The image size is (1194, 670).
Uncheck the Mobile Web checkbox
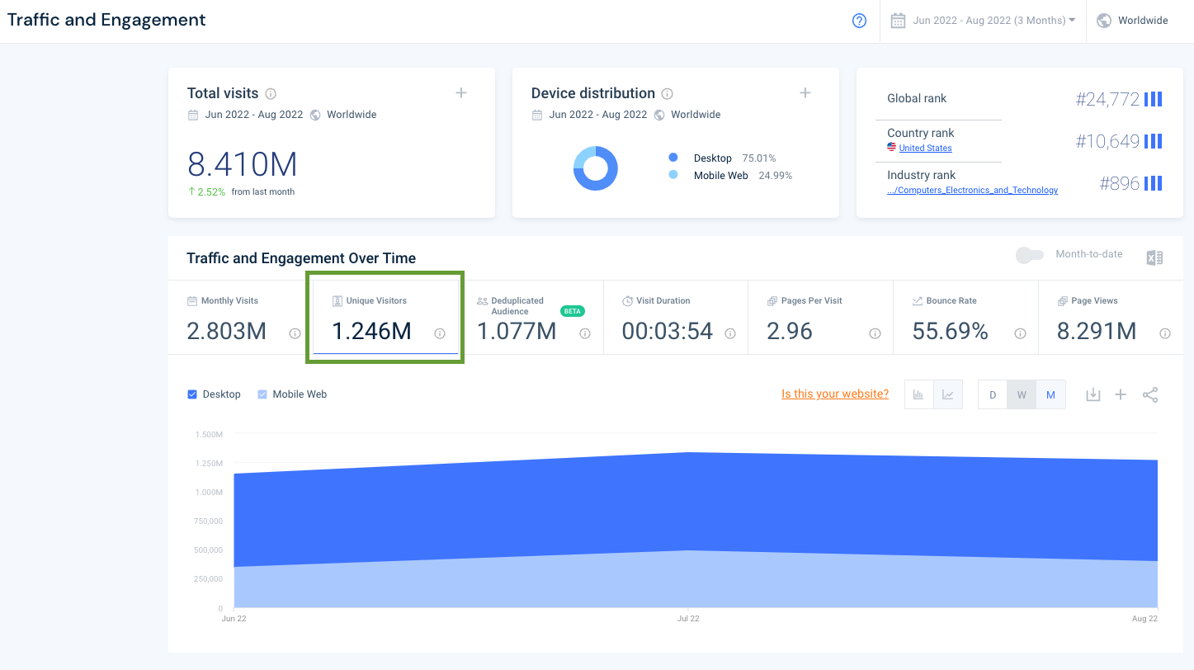tap(262, 394)
